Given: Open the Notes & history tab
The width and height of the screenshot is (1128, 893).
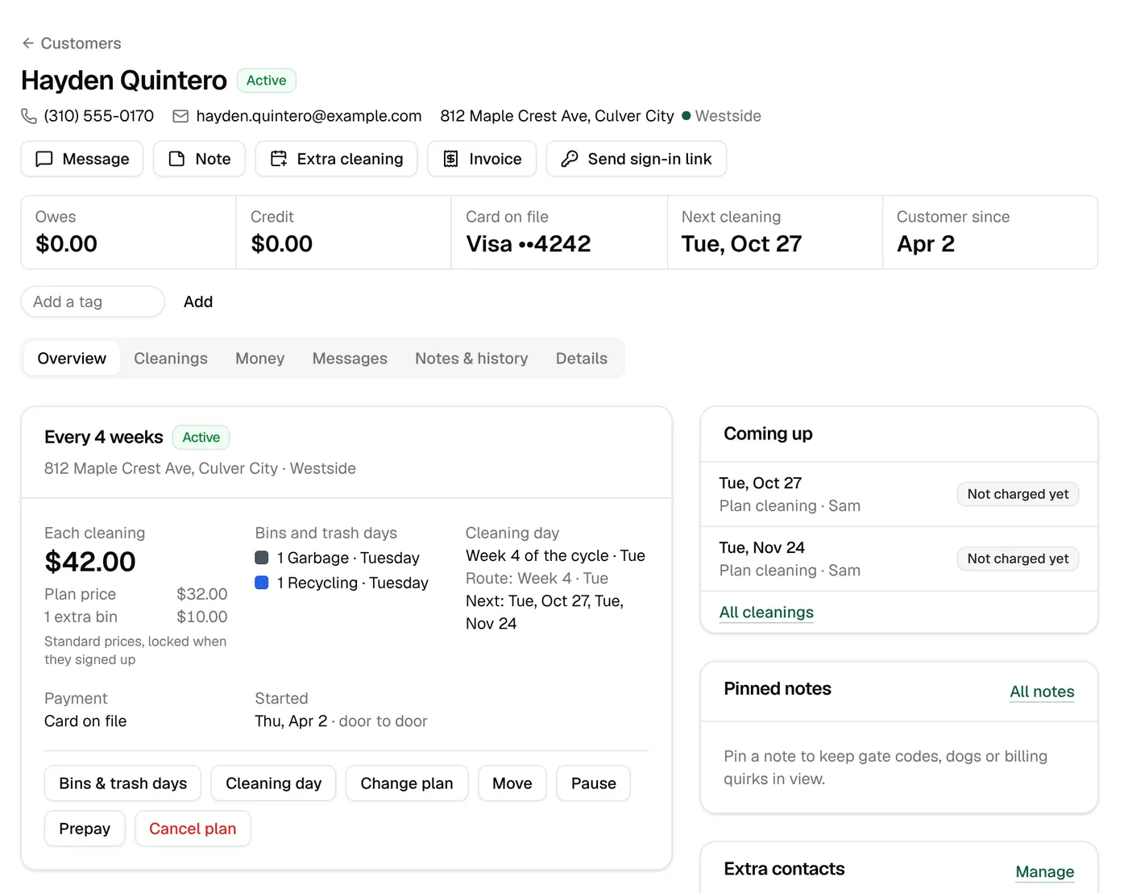Looking at the screenshot, I should 471,359.
